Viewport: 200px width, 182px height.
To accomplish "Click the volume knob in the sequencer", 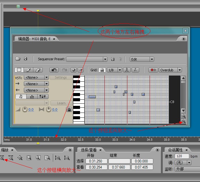I will [x=25, y=110].
